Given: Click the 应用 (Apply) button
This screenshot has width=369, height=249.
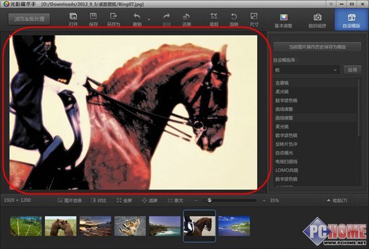Looking at the screenshot, I should coord(352,70).
